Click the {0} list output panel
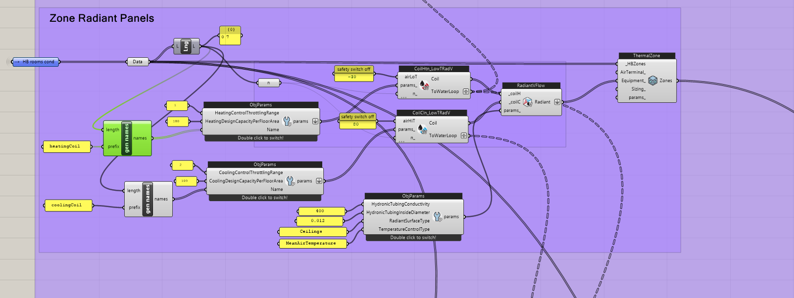794x298 pixels. click(230, 36)
